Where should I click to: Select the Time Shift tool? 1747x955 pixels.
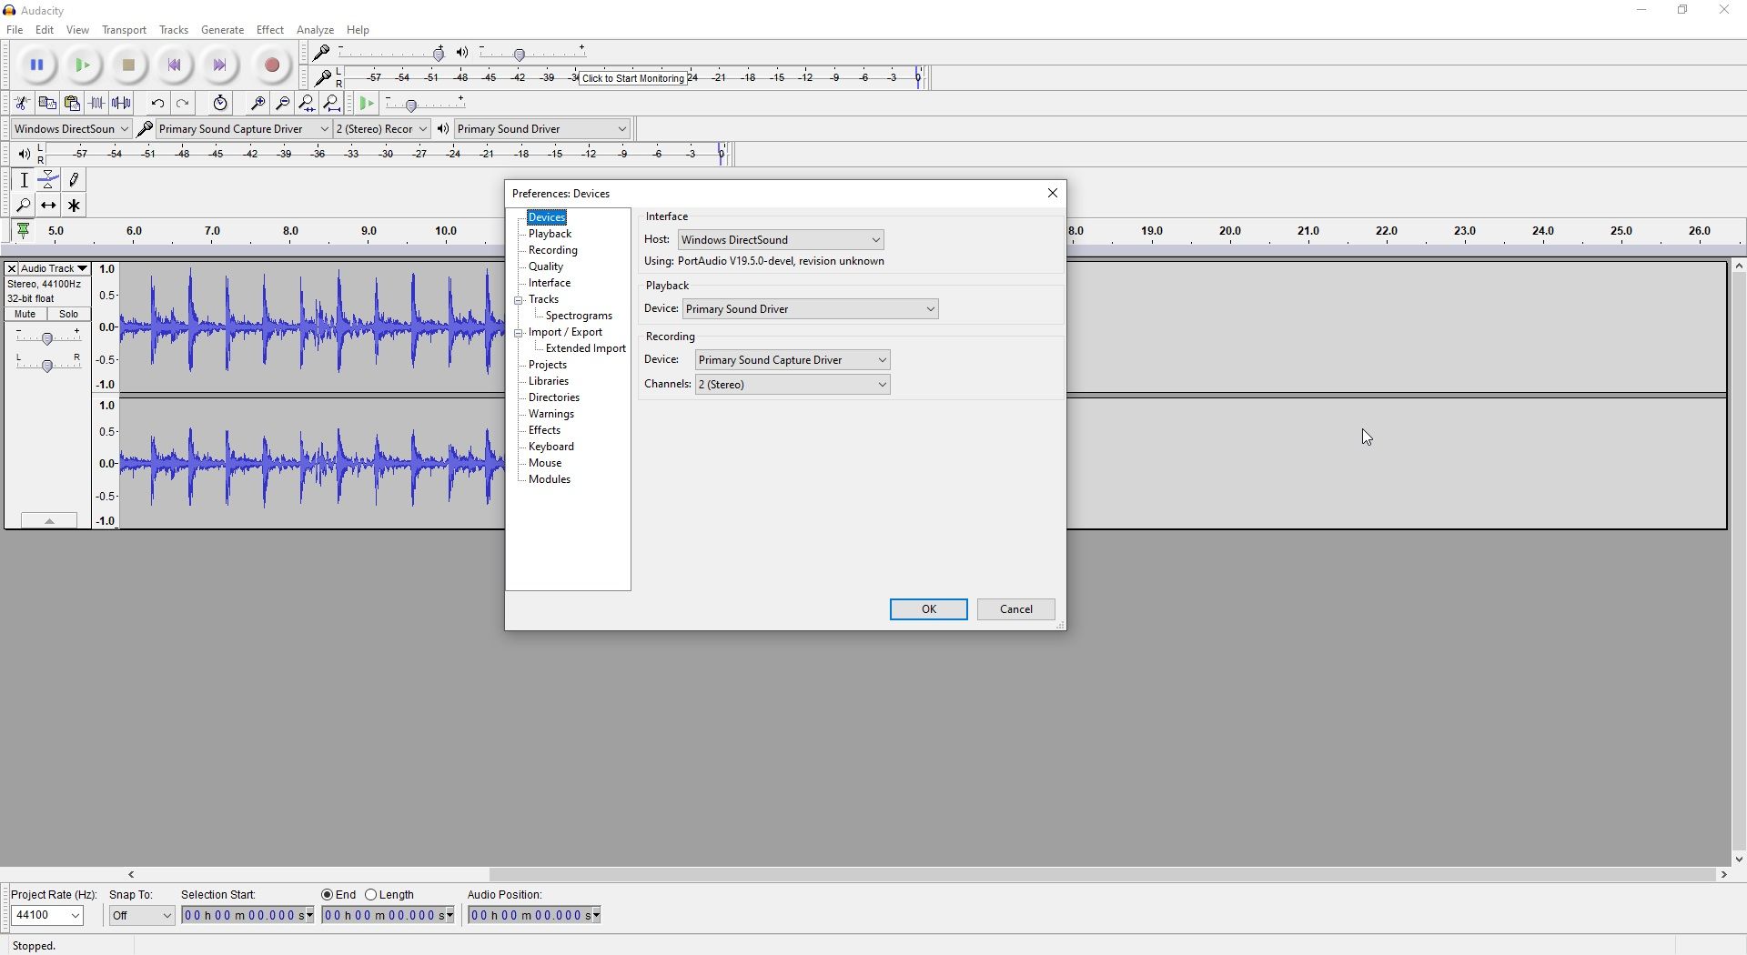click(x=49, y=206)
